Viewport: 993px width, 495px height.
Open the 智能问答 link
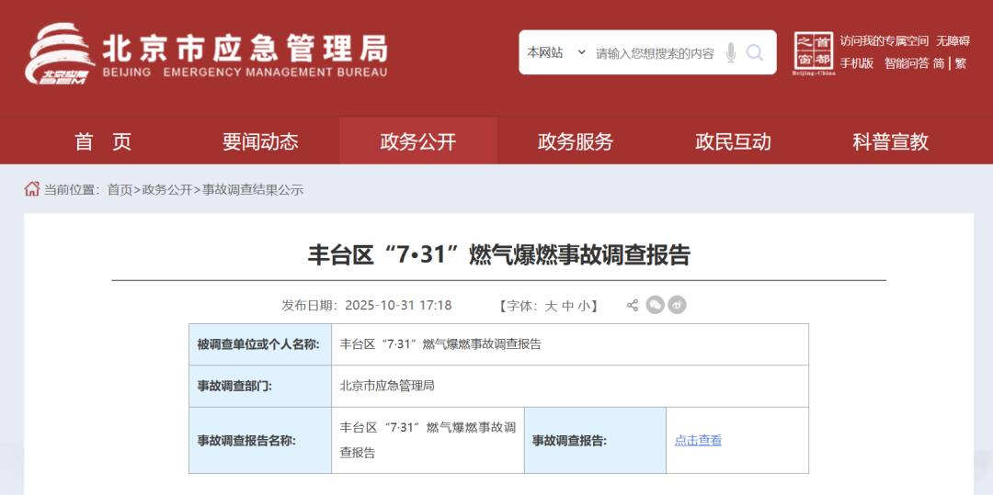click(x=907, y=63)
